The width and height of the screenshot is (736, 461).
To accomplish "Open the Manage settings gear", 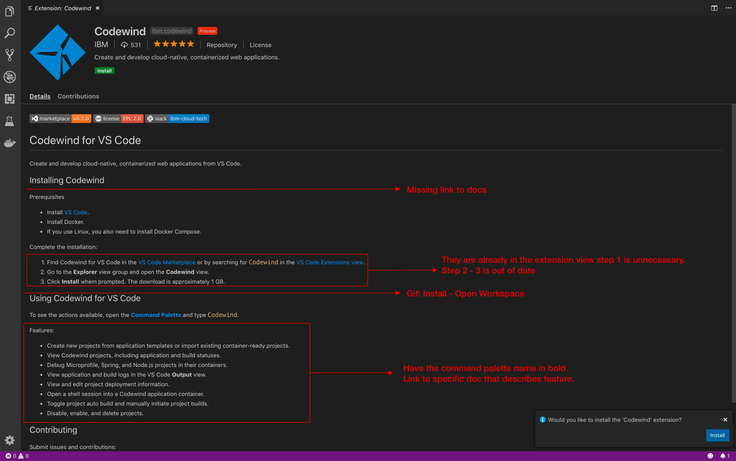I will coord(9,440).
